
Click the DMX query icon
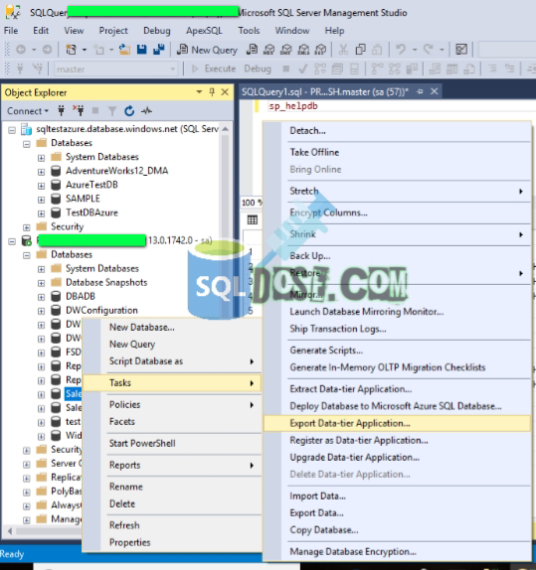click(286, 49)
